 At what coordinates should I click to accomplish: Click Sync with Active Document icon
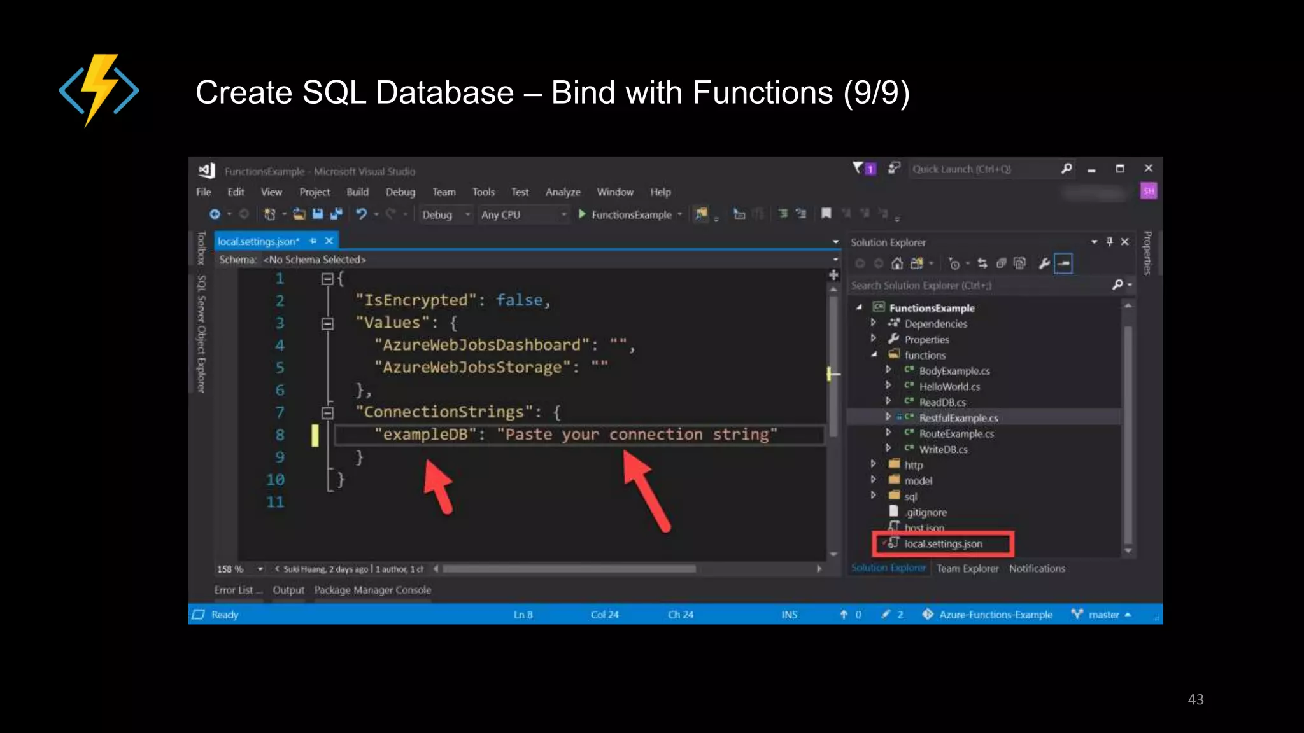982,263
